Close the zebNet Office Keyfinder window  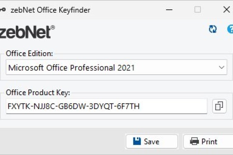226,10
